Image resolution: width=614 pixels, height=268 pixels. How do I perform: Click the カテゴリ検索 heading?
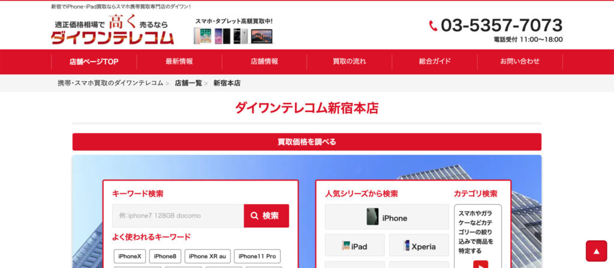[475, 193]
